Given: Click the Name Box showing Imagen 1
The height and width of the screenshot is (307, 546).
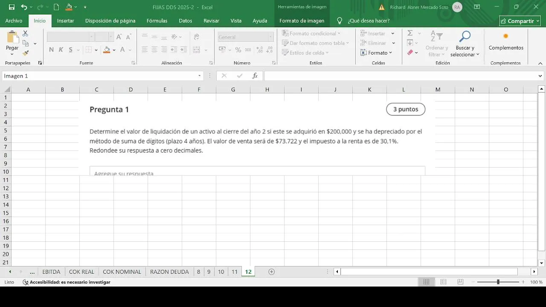Looking at the screenshot, I should click(x=99, y=76).
